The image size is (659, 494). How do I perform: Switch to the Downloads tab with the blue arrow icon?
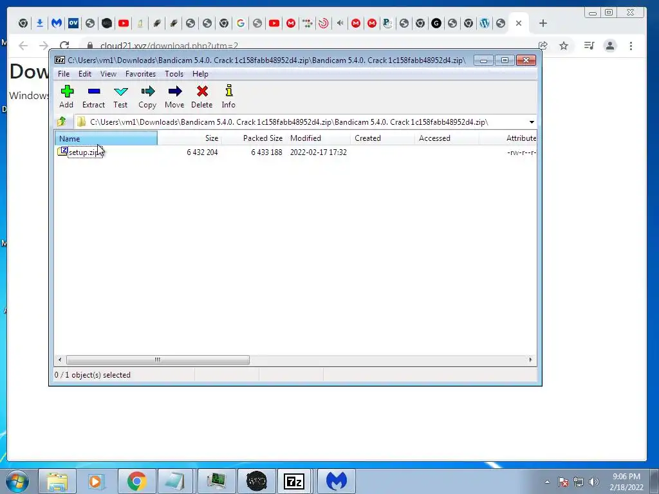click(39, 24)
